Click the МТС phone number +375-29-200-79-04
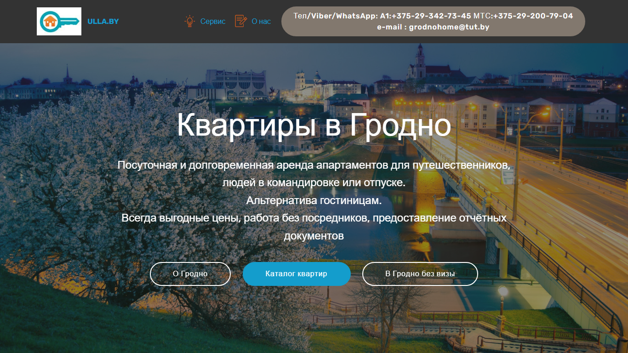Image resolution: width=628 pixels, height=353 pixels. tap(533, 16)
